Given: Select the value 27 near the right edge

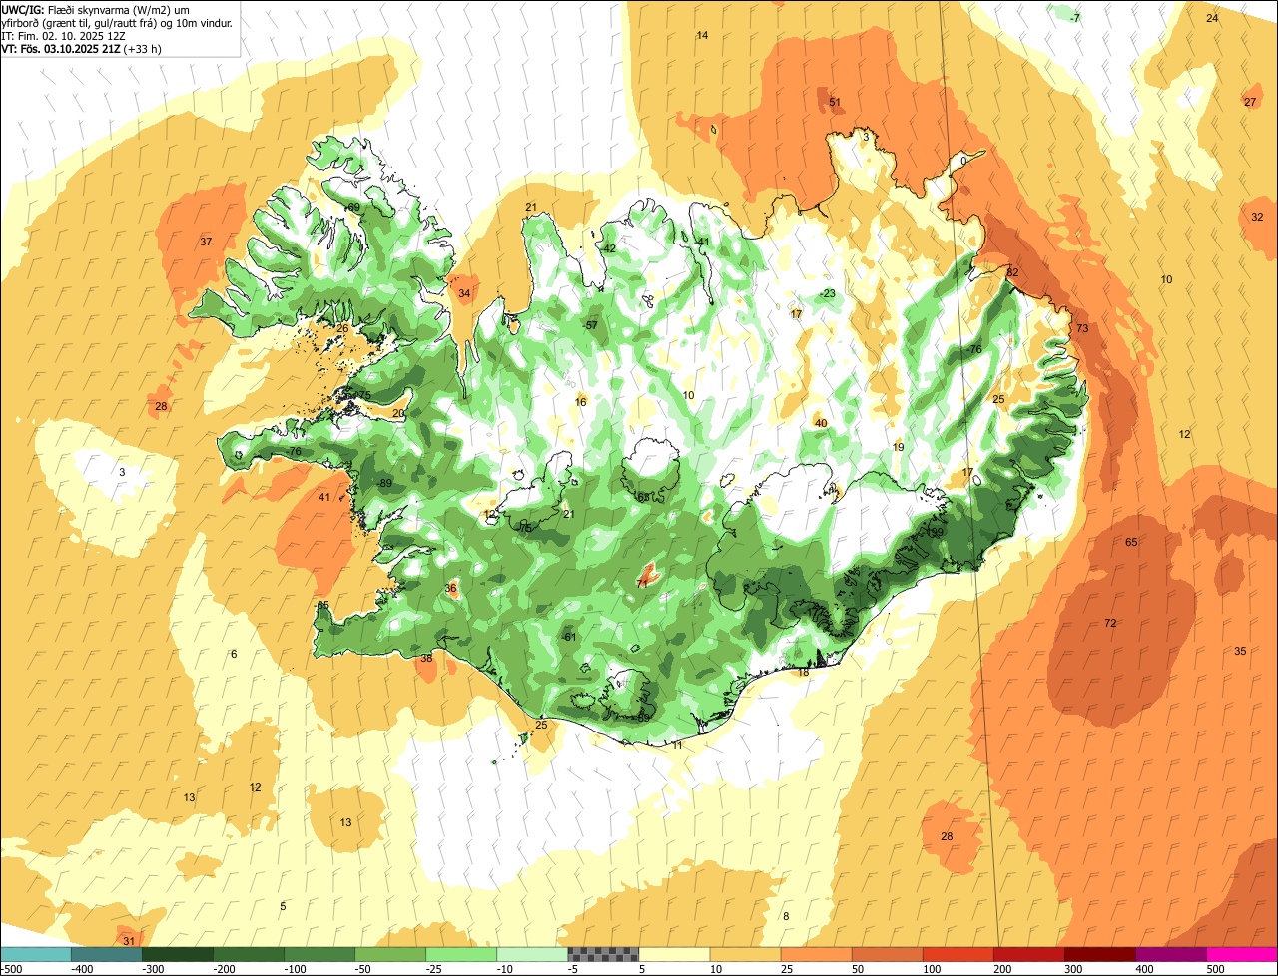Looking at the screenshot, I should 1250,102.
